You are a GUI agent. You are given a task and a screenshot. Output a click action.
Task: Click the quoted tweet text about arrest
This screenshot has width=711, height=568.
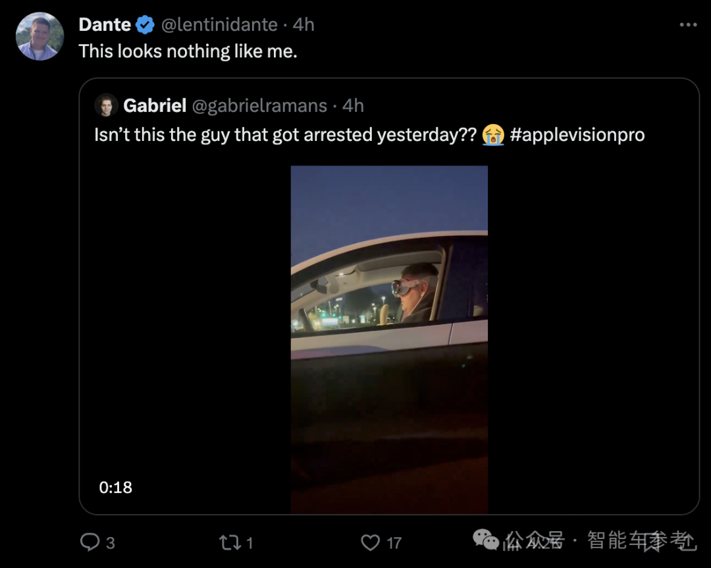point(284,135)
